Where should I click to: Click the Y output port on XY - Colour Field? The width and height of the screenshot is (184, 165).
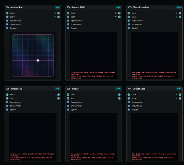coord(119,17)
